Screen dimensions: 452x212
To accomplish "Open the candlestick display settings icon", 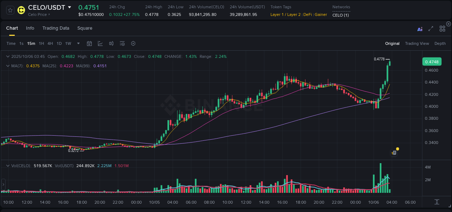I will pos(111,43).
